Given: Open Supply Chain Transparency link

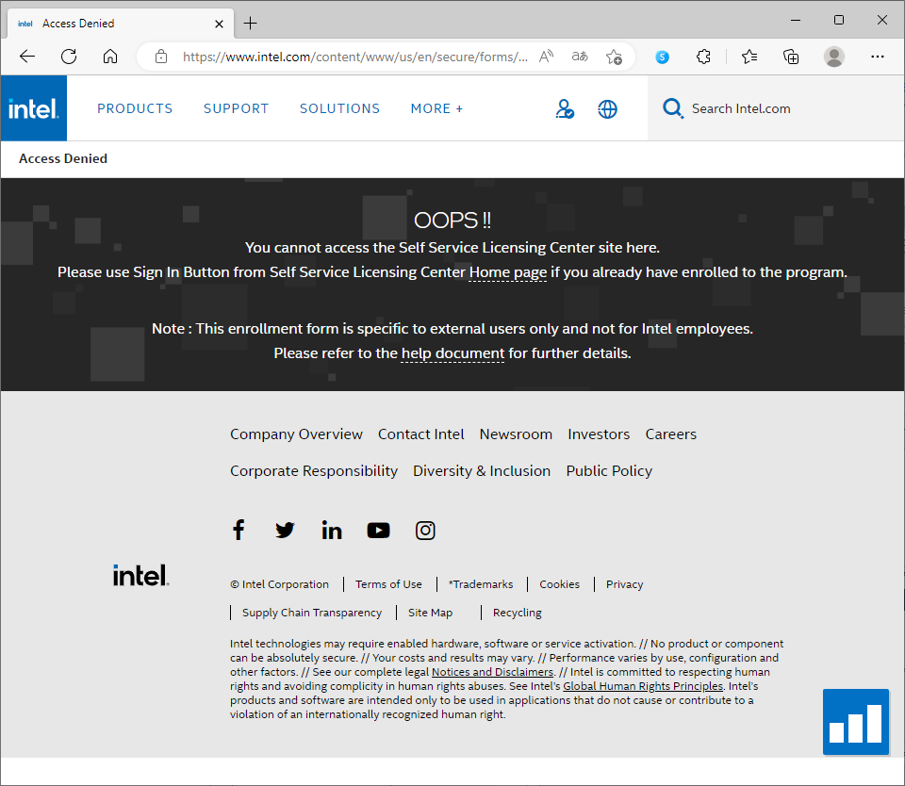Looking at the screenshot, I should [x=312, y=613].
